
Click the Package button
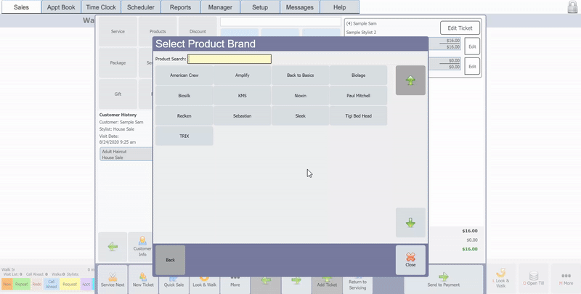tap(118, 62)
